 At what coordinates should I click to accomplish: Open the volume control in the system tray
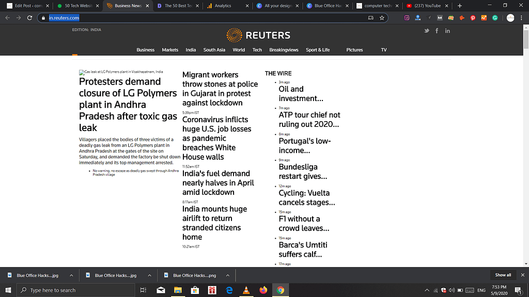tap(452, 290)
